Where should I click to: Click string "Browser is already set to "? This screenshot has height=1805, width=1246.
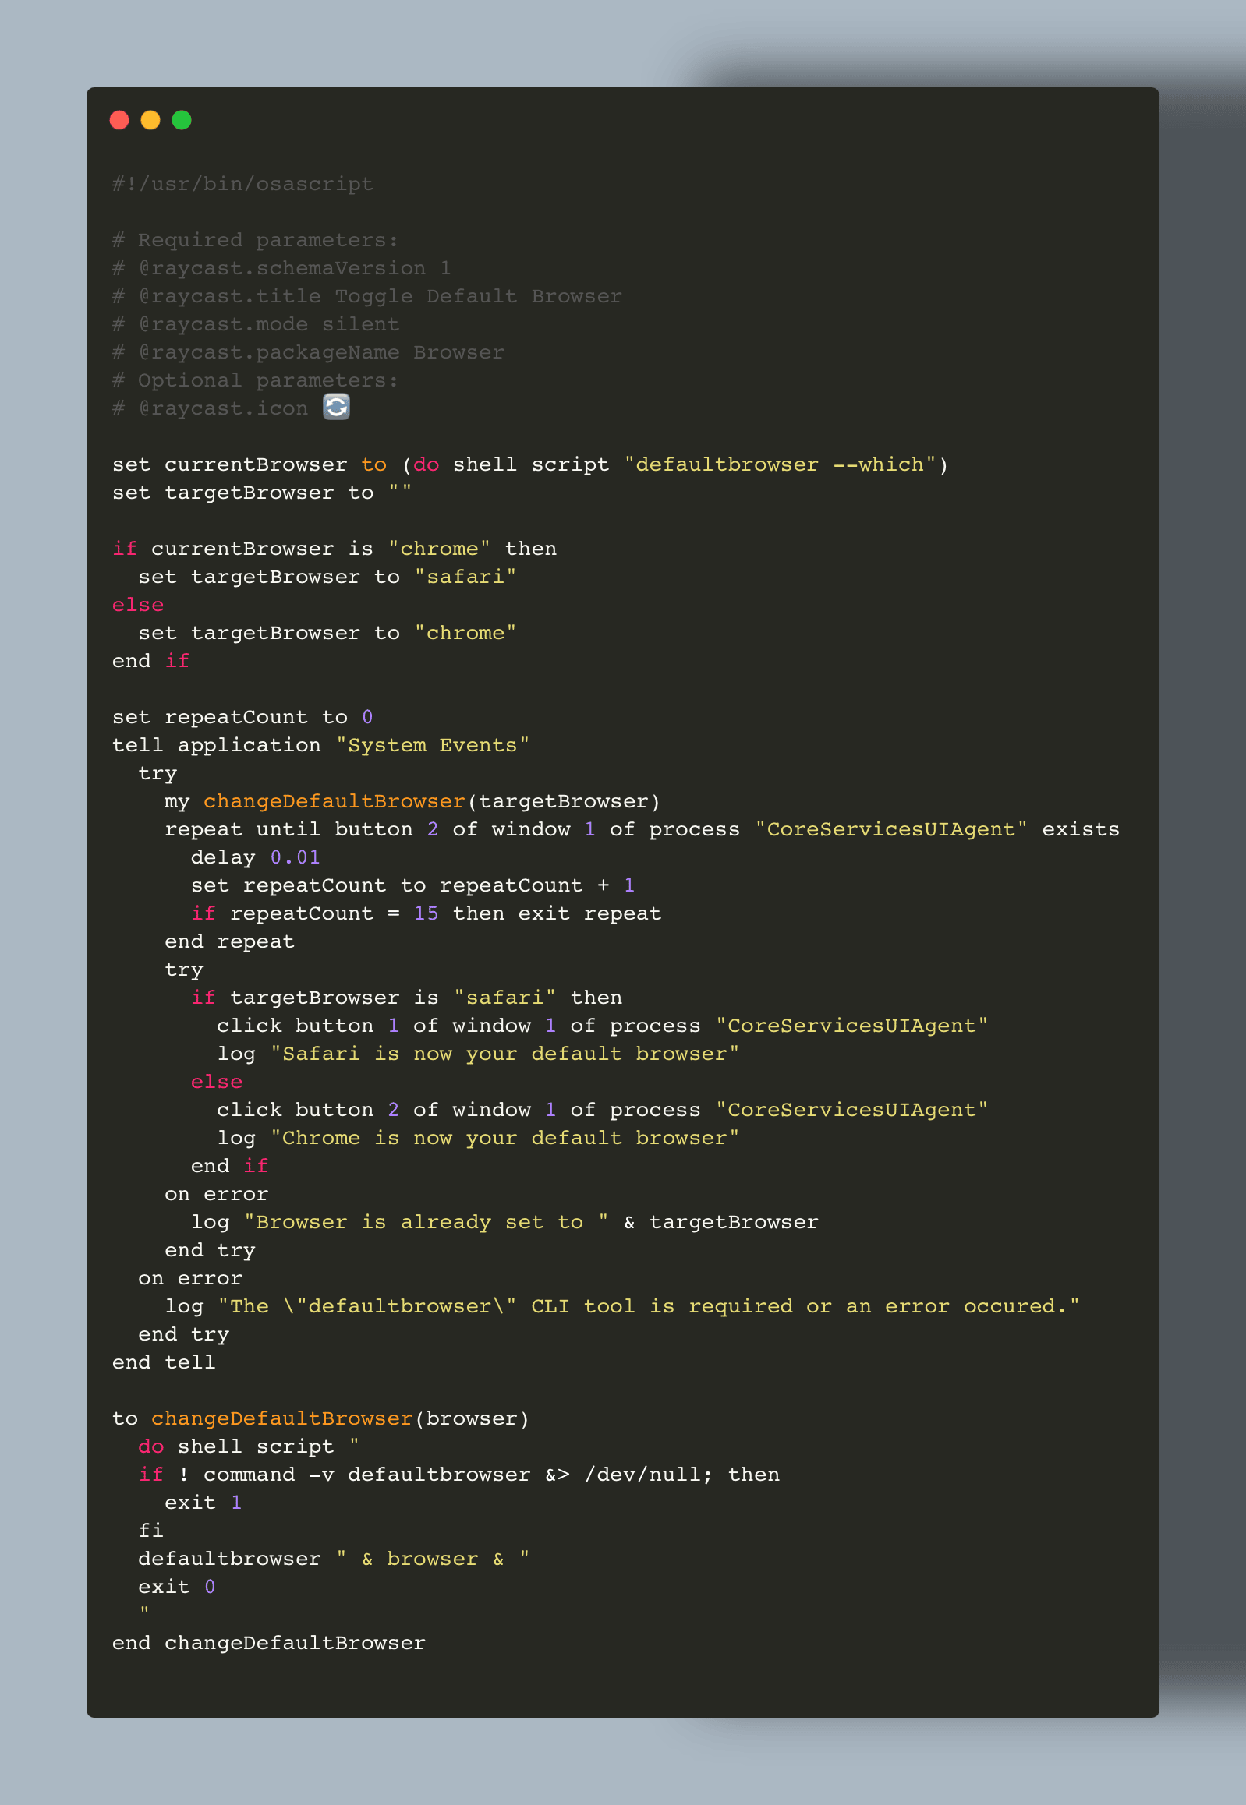click(x=427, y=1224)
